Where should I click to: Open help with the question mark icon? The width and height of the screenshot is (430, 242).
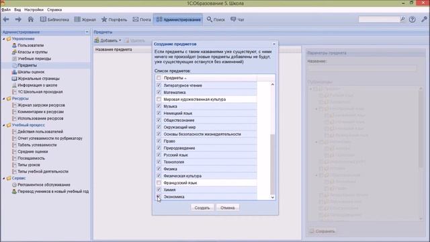point(412,19)
